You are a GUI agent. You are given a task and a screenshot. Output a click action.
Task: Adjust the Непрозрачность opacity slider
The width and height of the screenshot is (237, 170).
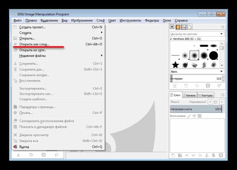[x=196, y=109]
